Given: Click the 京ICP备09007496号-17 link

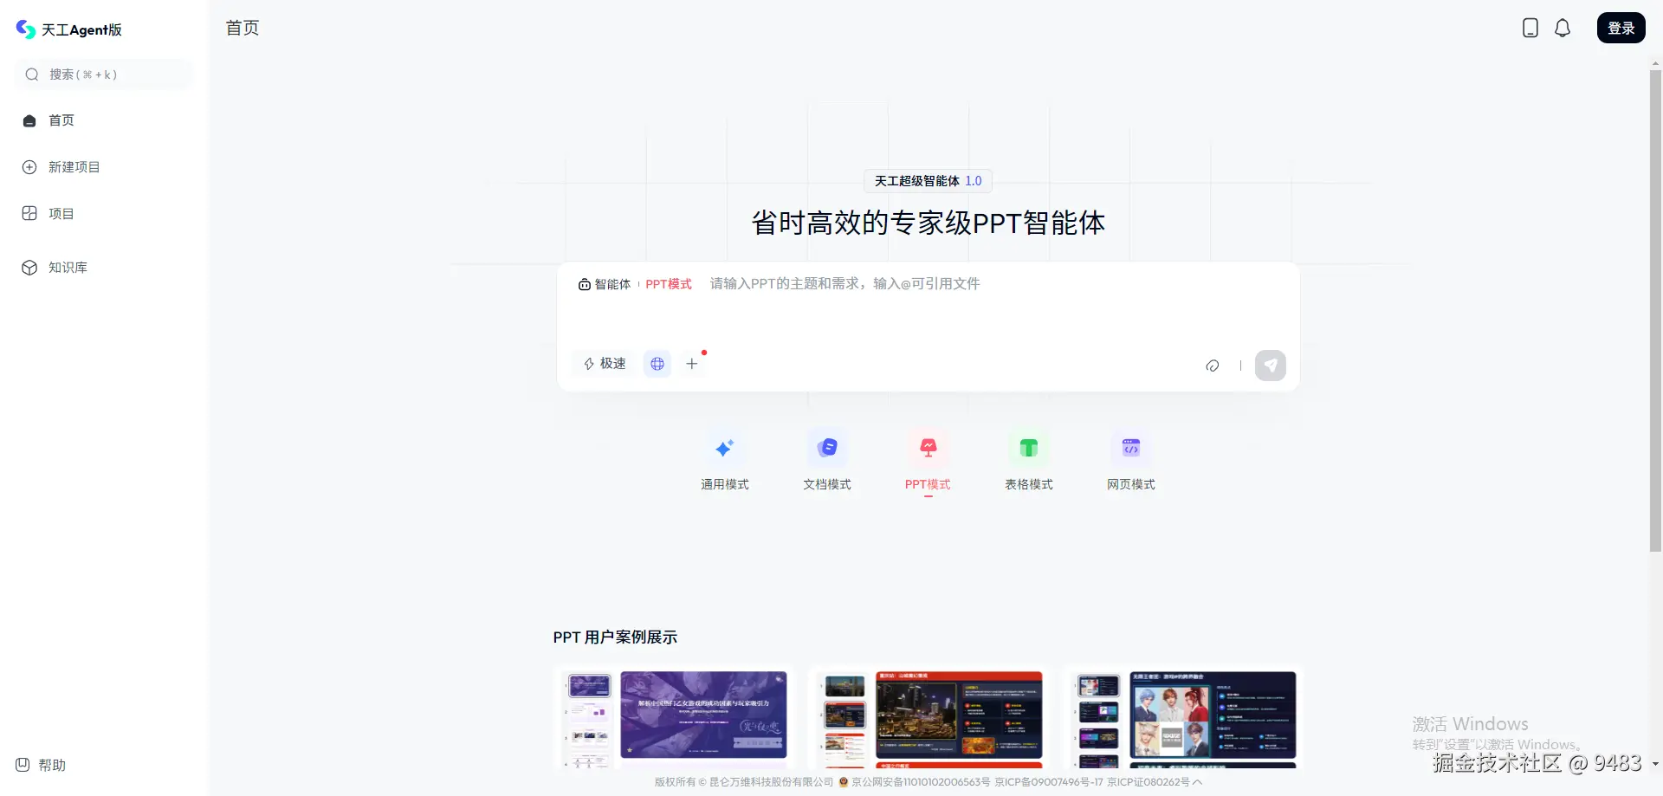Looking at the screenshot, I should pyautogui.click(x=1049, y=782).
